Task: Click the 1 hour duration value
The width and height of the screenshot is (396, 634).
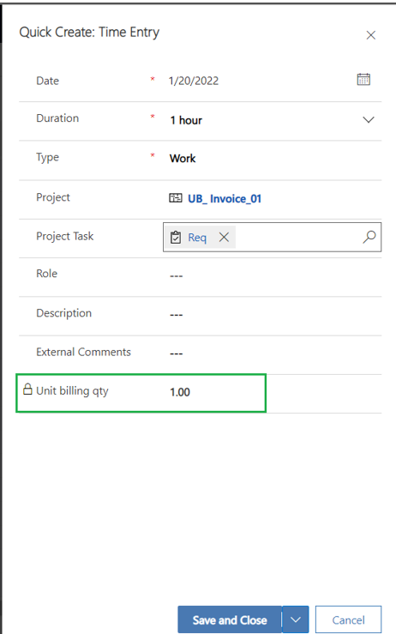Action: coord(186,120)
